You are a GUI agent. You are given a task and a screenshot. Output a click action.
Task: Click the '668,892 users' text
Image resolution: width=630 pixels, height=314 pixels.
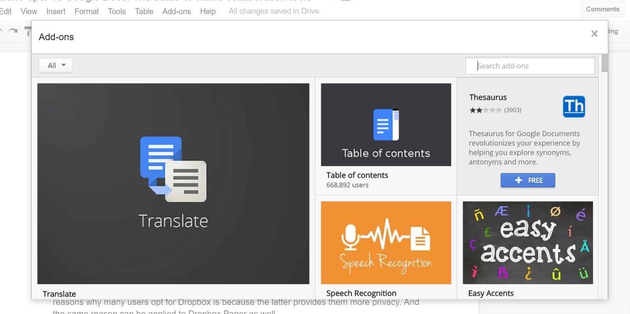[348, 185]
